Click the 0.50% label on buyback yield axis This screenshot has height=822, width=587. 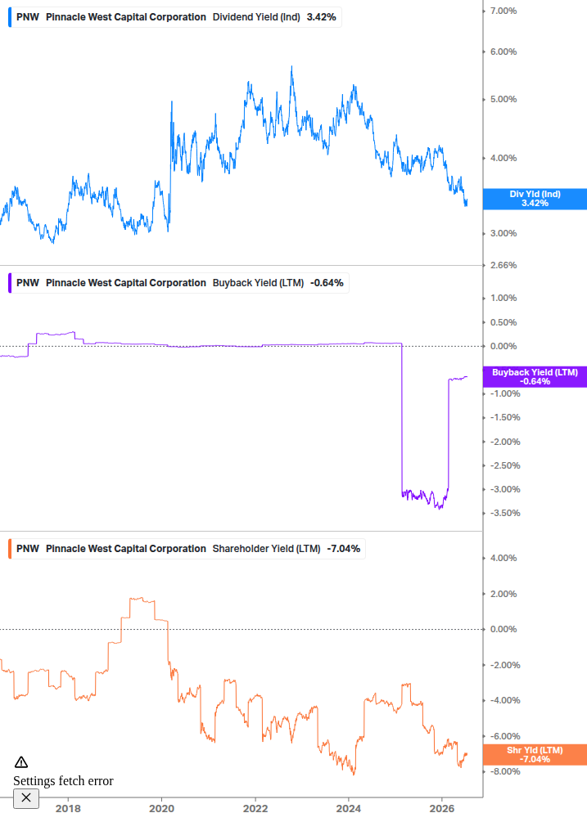503,322
